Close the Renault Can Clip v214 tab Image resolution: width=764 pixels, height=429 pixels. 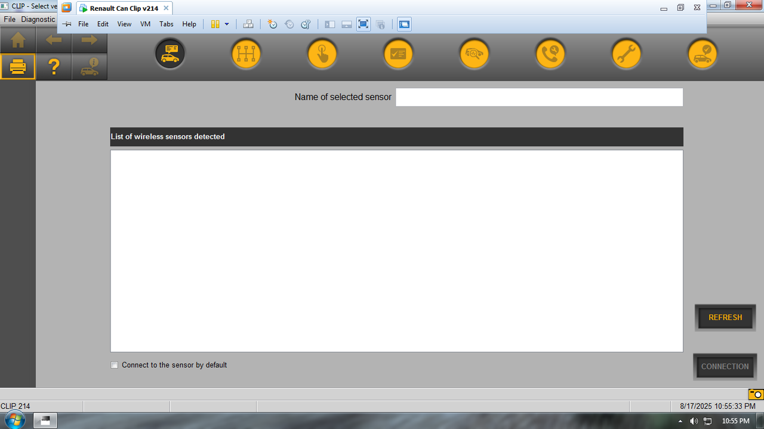point(166,8)
